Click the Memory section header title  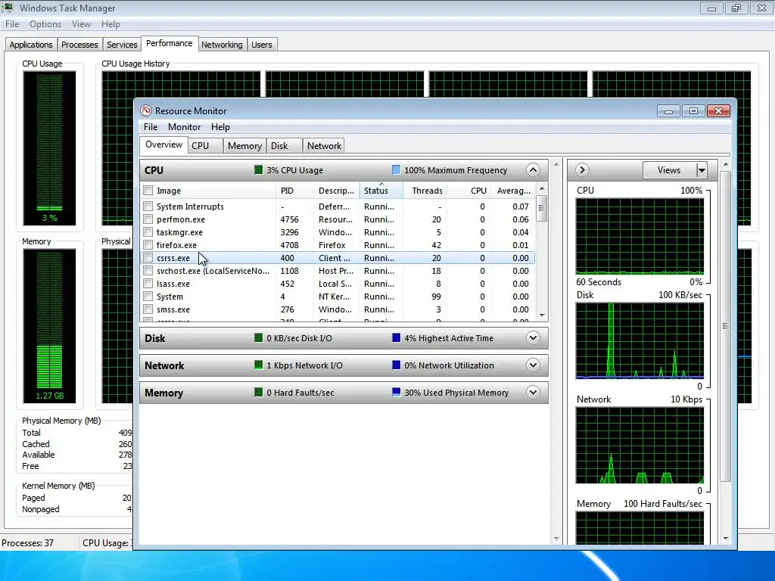coord(163,393)
